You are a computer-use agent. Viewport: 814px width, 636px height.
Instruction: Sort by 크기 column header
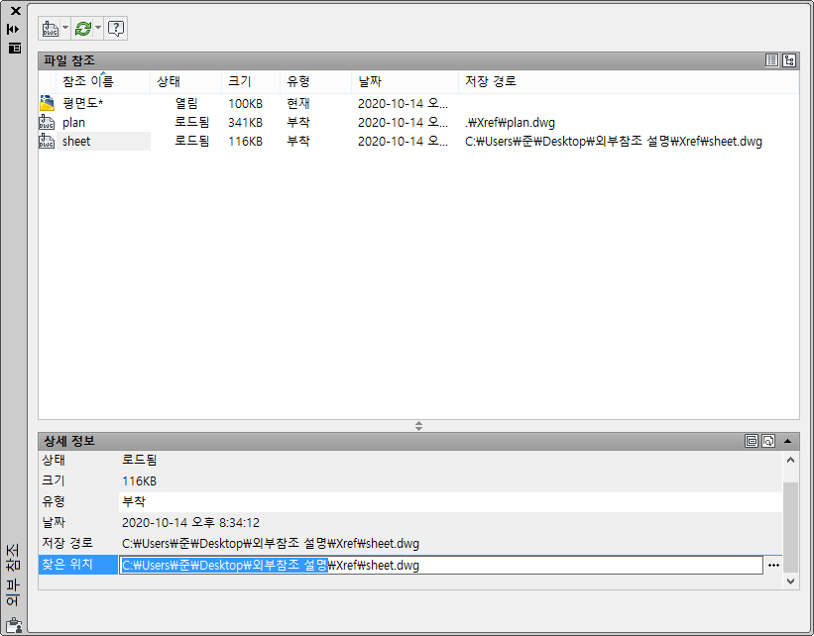pos(251,81)
